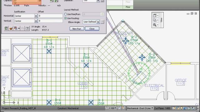Click the first icon after Cut Plane
Viewport: 200px width, 112px height.
[x=174, y=108]
